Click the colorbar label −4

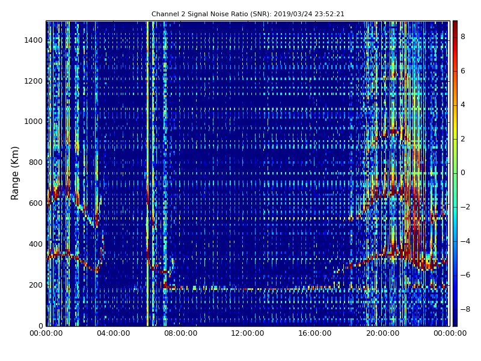[x=465, y=241]
